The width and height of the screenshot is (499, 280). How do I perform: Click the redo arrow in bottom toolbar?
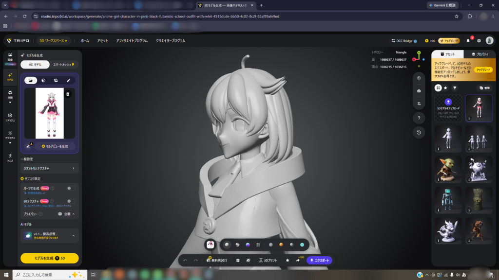(196, 261)
